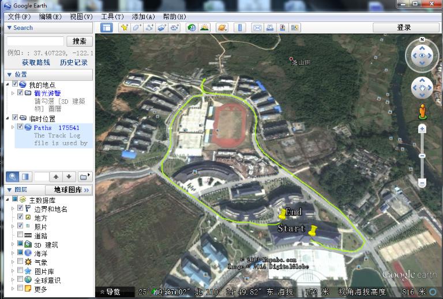Image resolution: width=443 pixels, height=299 pixels.
Task: Click the search magnifier icon in Places panel
Action: (x=13, y=177)
